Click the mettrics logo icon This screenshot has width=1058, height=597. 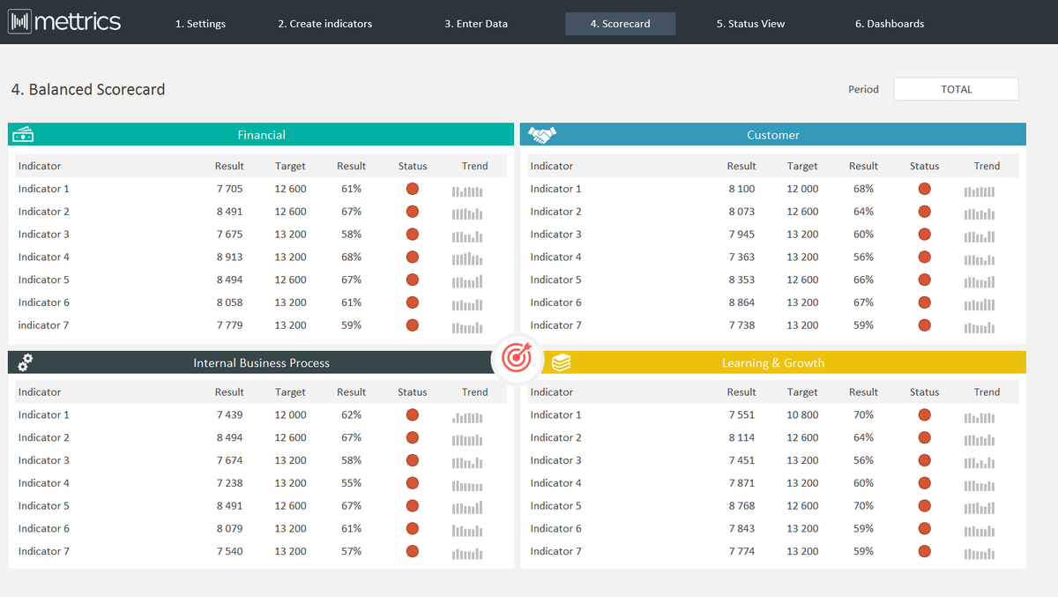pyautogui.click(x=19, y=21)
